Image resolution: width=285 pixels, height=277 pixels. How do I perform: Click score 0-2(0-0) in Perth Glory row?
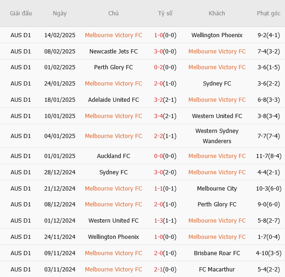165,67
